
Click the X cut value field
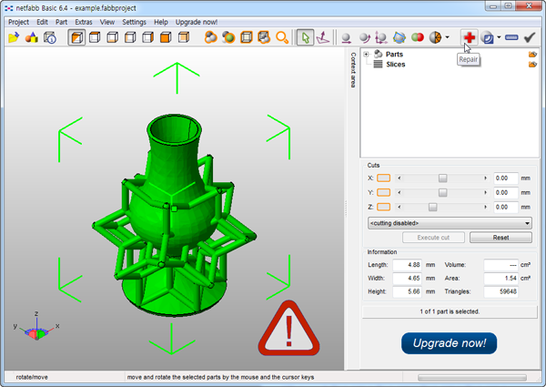pos(506,178)
